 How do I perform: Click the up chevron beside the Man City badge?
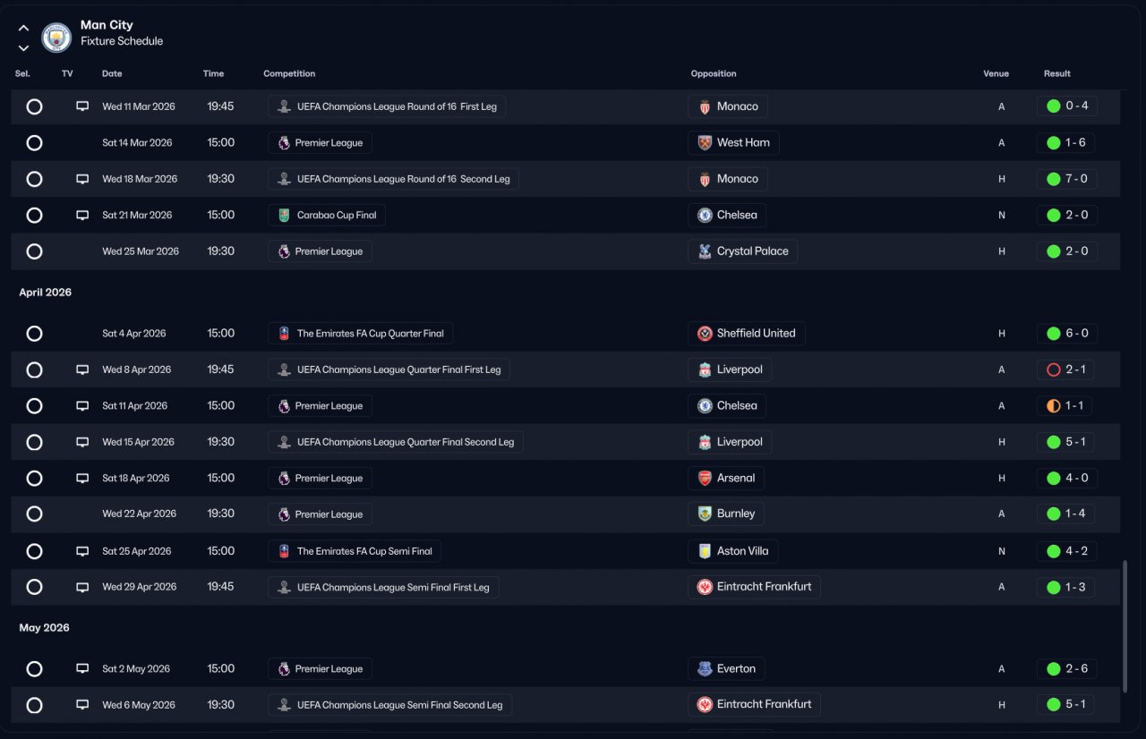[23, 28]
